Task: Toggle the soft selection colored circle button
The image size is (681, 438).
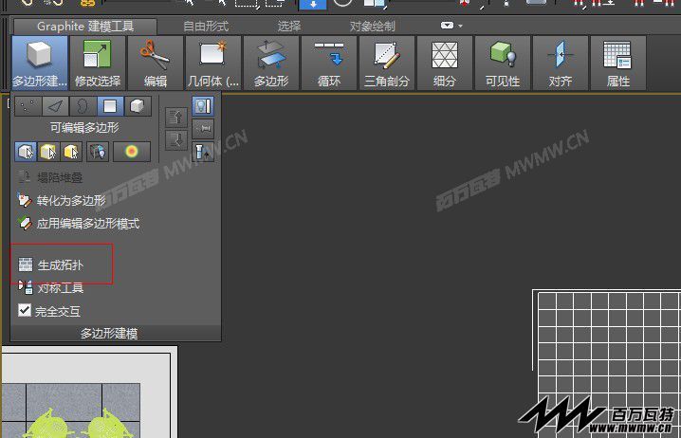Action: coord(132,152)
